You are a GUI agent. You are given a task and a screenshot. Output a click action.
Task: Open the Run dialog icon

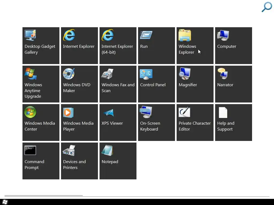coord(146,35)
